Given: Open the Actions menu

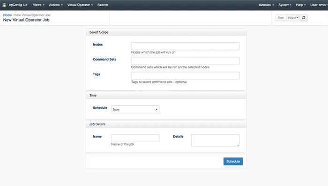Looking at the screenshot, I should [x=56, y=5].
